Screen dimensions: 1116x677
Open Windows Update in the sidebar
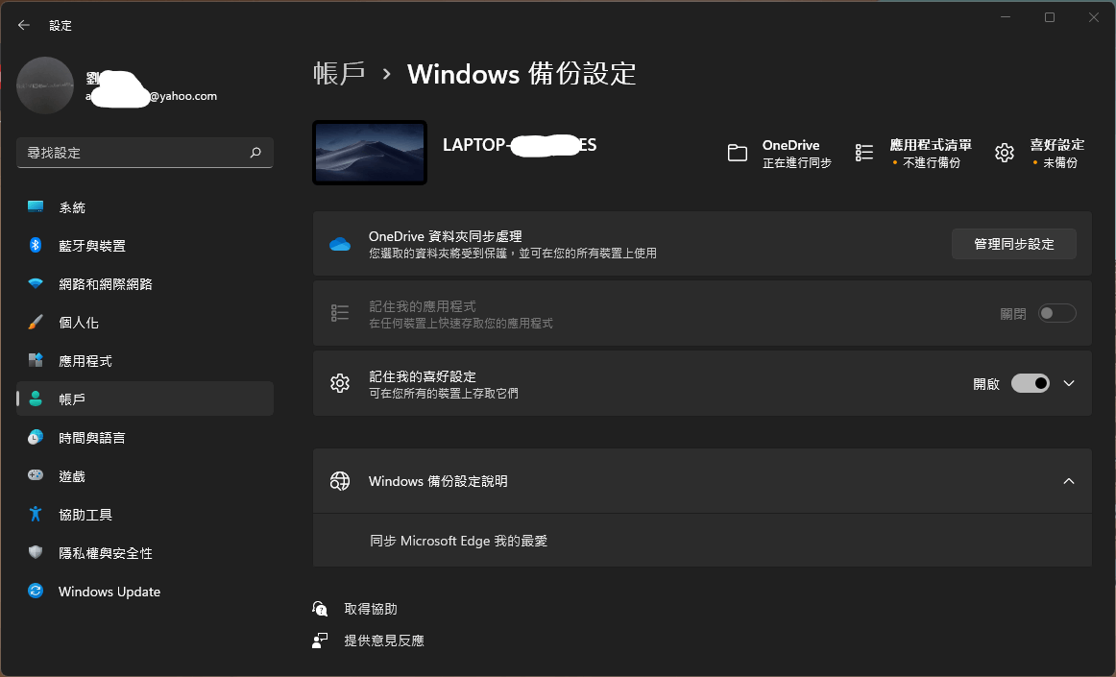pos(145,592)
